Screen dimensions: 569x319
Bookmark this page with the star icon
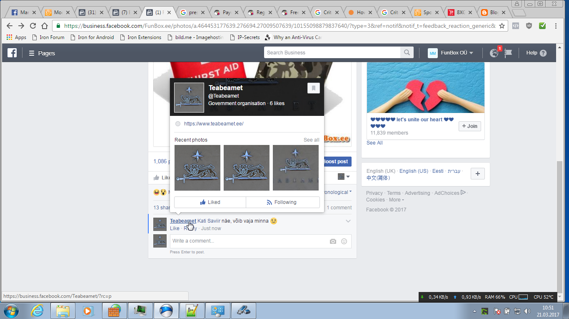502,26
